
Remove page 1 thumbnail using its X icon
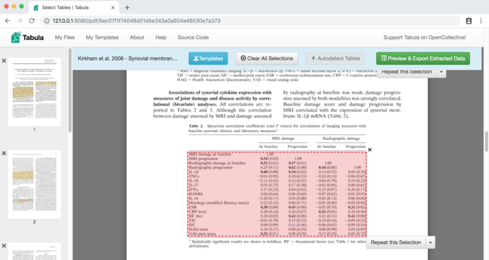(4, 61)
